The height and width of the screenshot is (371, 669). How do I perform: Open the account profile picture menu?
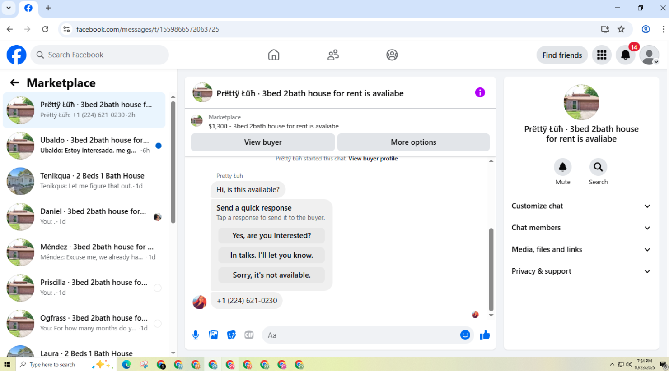coord(650,55)
